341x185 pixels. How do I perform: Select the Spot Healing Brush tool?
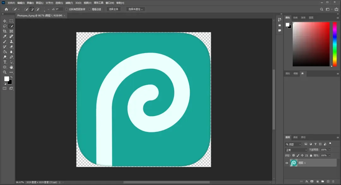coord(11,36)
